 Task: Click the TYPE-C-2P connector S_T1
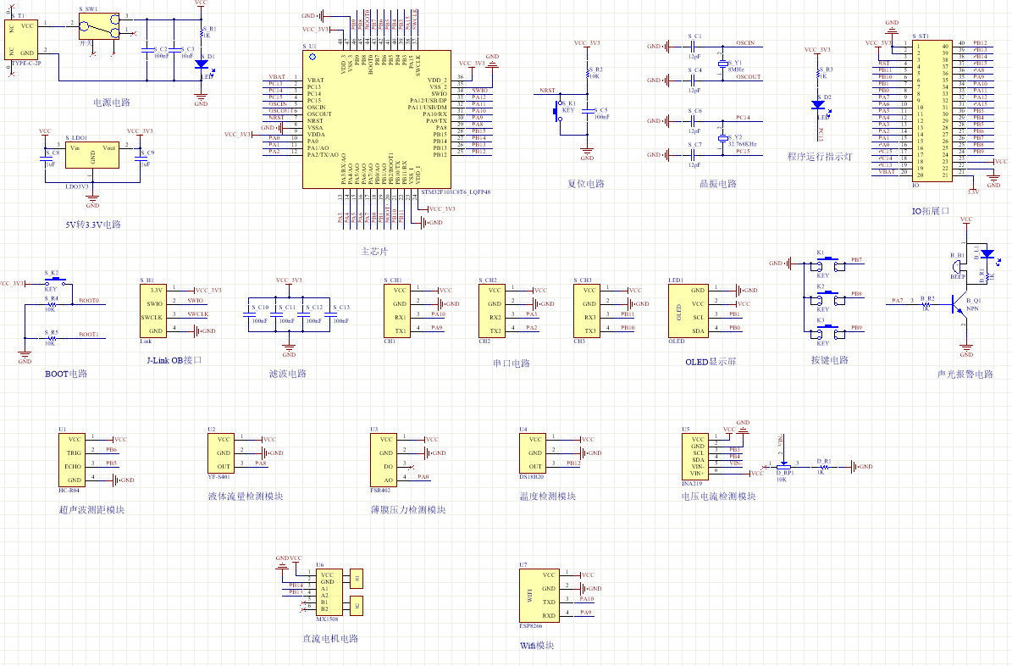(20, 40)
